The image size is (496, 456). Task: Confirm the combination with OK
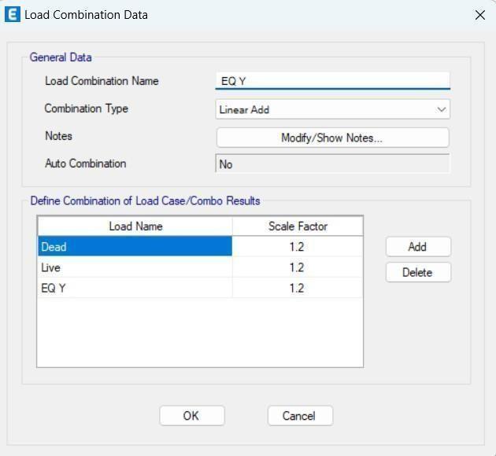(x=192, y=416)
